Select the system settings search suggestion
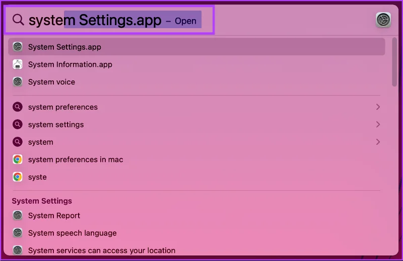This screenshot has width=403, height=261. [x=196, y=124]
